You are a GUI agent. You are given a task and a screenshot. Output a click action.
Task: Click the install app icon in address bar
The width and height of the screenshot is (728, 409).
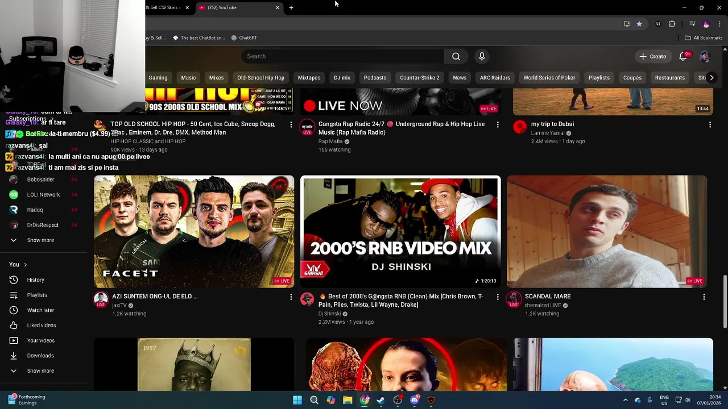click(627, 24)
